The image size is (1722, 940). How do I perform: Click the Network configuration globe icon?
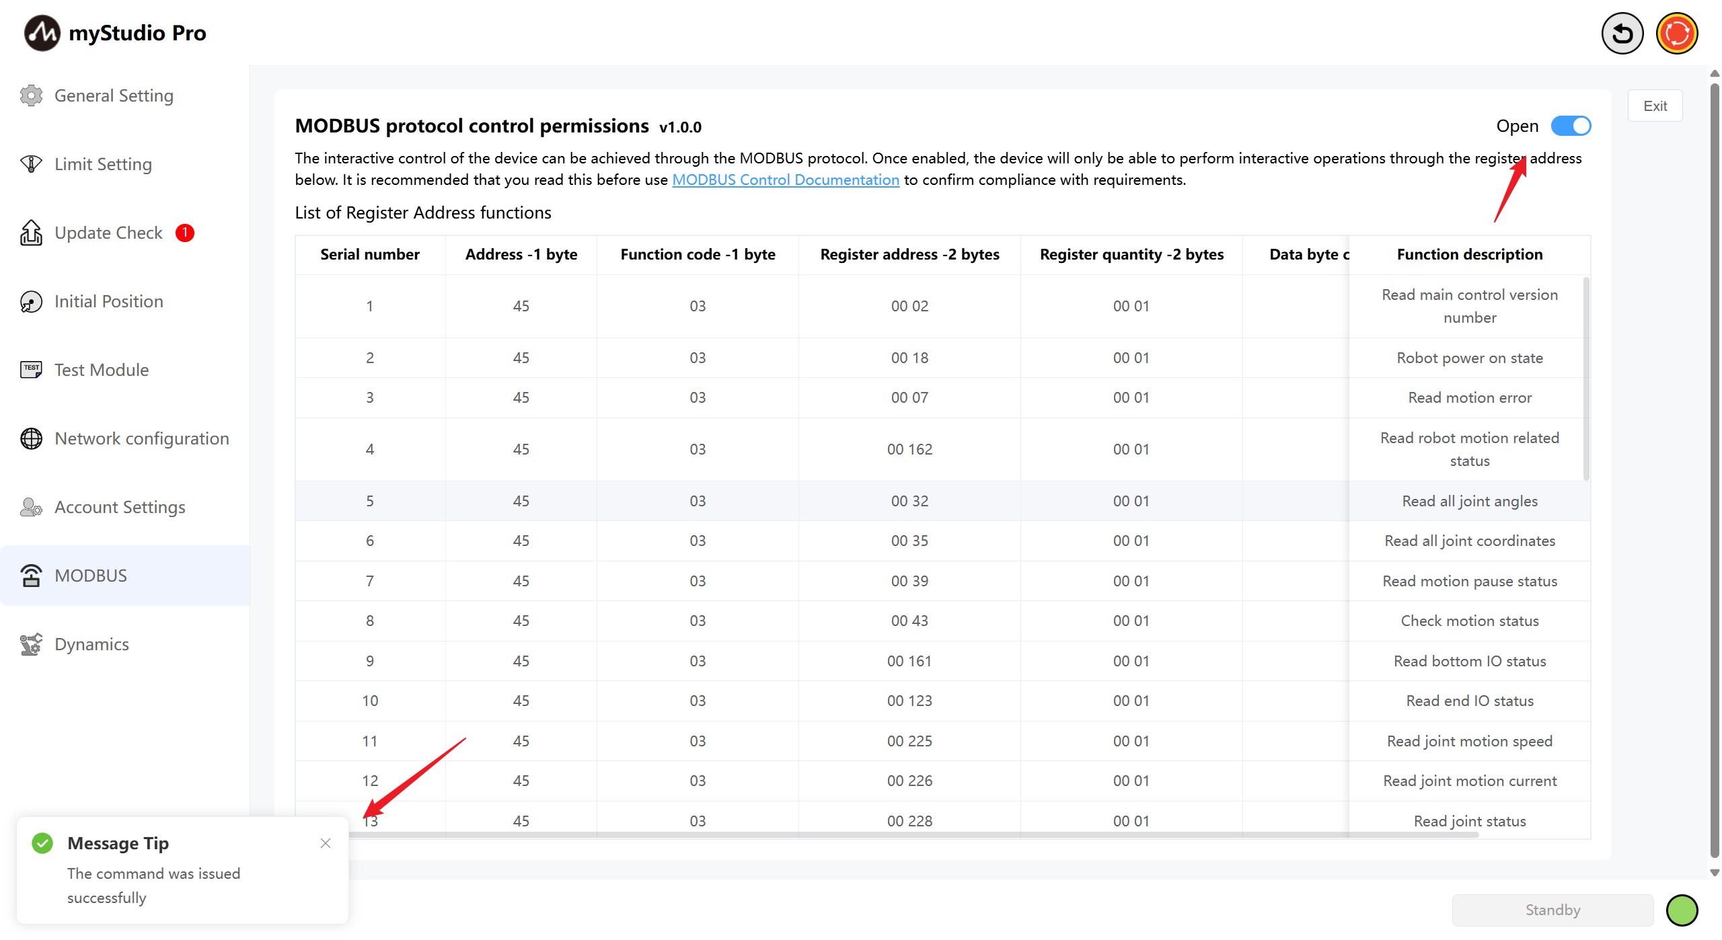point(31,438)
